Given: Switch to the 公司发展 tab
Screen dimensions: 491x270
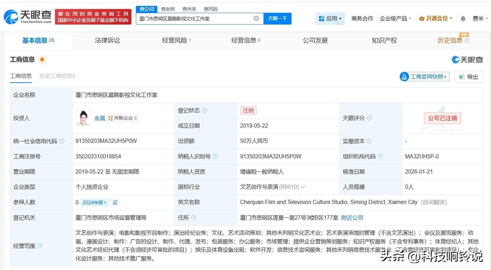Looking at the screenshot, I should [x=315, y=40].
